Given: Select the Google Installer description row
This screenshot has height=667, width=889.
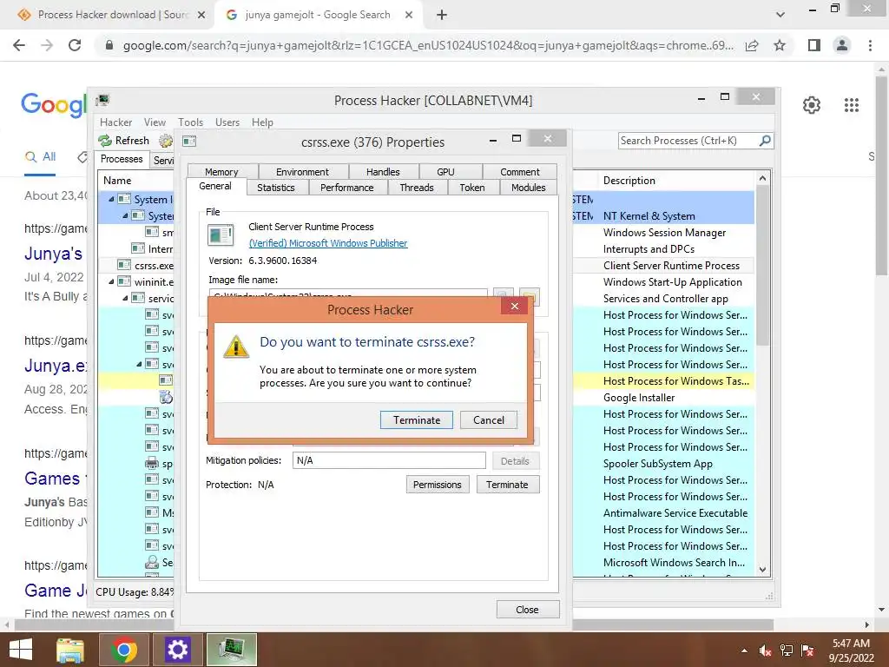Looking at the screenshot, I should [639, 398].
